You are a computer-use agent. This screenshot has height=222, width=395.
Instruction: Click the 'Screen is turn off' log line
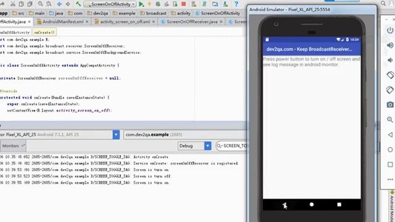tap(85, 176)
